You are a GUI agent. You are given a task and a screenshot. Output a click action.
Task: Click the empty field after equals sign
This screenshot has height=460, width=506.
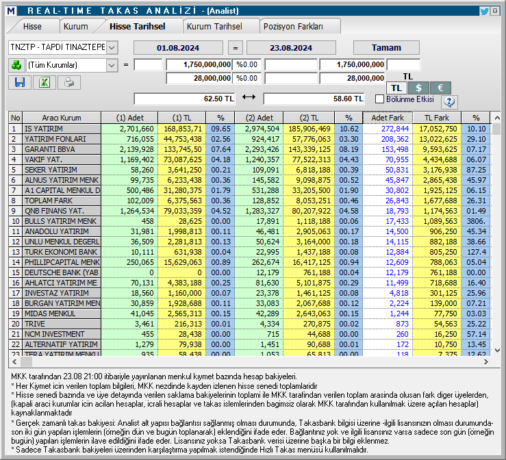coord(148,64)
